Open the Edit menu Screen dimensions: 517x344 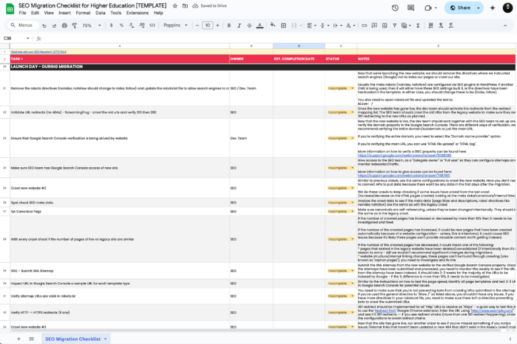35,13
